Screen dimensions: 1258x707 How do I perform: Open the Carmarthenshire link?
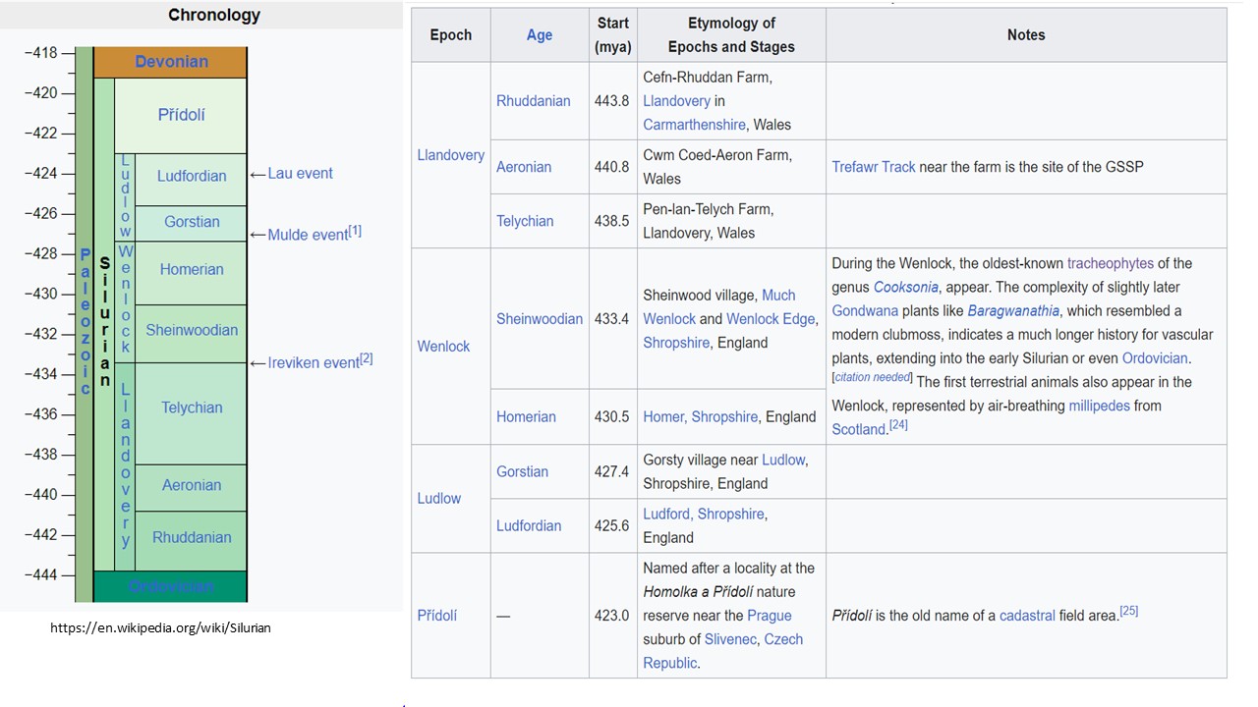pos(694,125)
